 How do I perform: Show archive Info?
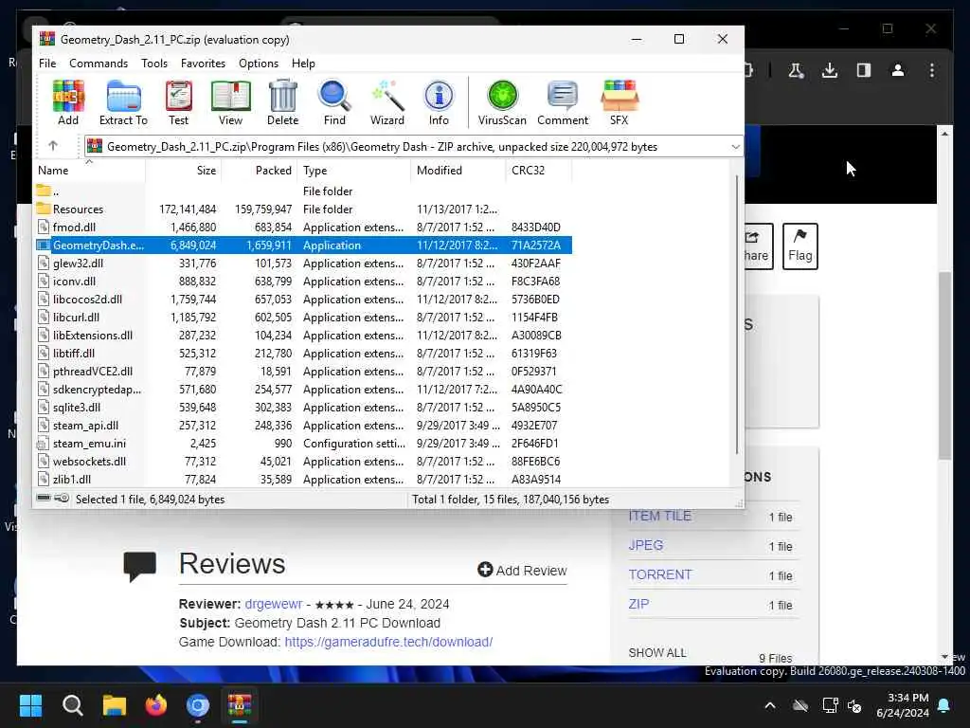(x=439, y=102)
